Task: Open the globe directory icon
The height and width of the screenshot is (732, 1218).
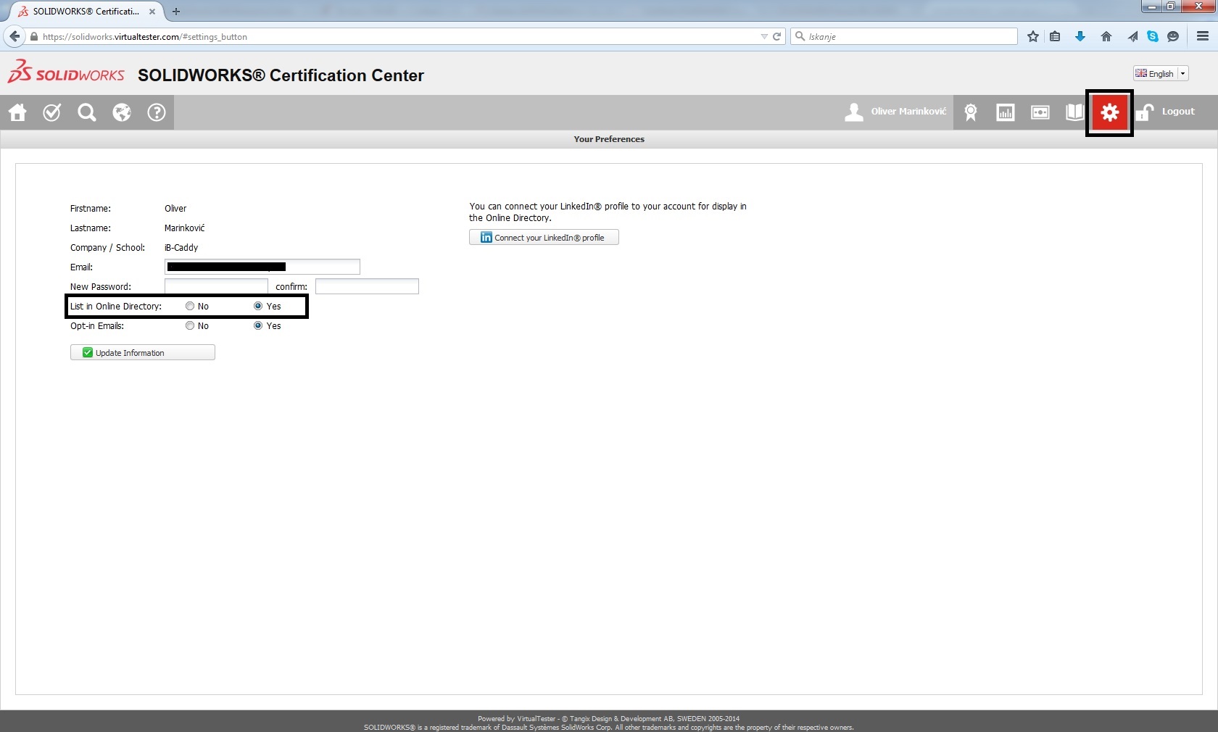Action: pyautogui.click(x=122, y=112)
